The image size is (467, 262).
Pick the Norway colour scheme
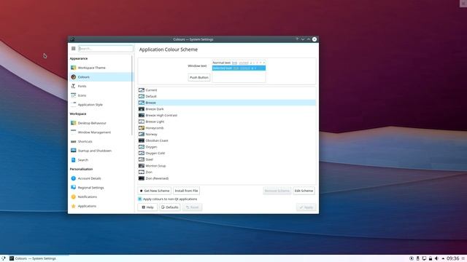(x=227, y=134)
